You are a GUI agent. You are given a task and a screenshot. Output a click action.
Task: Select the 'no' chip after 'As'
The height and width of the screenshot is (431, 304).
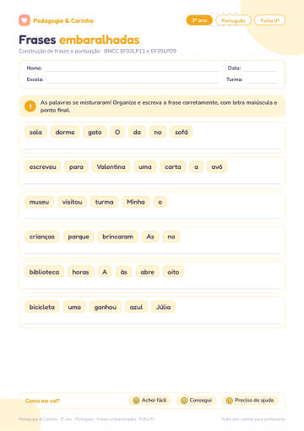(171, 237)
